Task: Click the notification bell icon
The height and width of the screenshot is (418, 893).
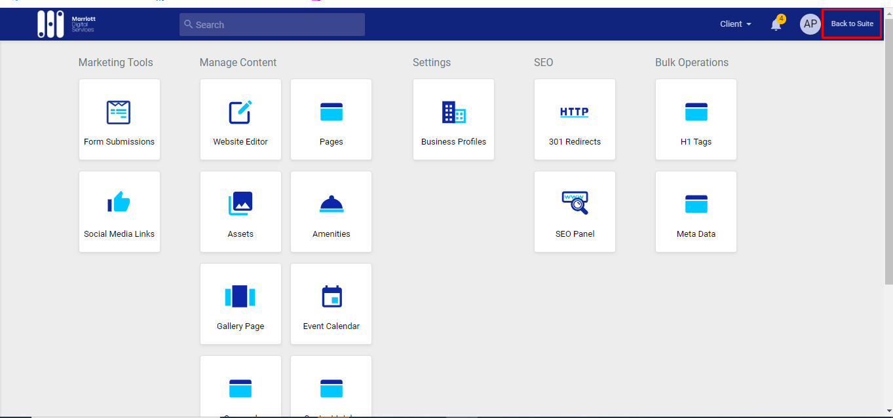Action: tap(776, 25)
